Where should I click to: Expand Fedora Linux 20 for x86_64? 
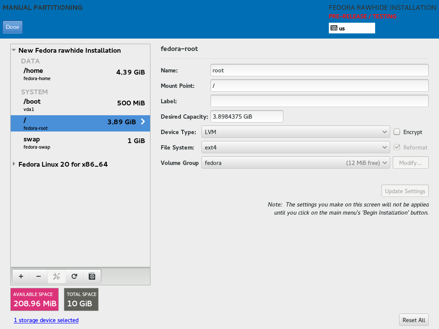pyautogui.click(x=14, y=164)
